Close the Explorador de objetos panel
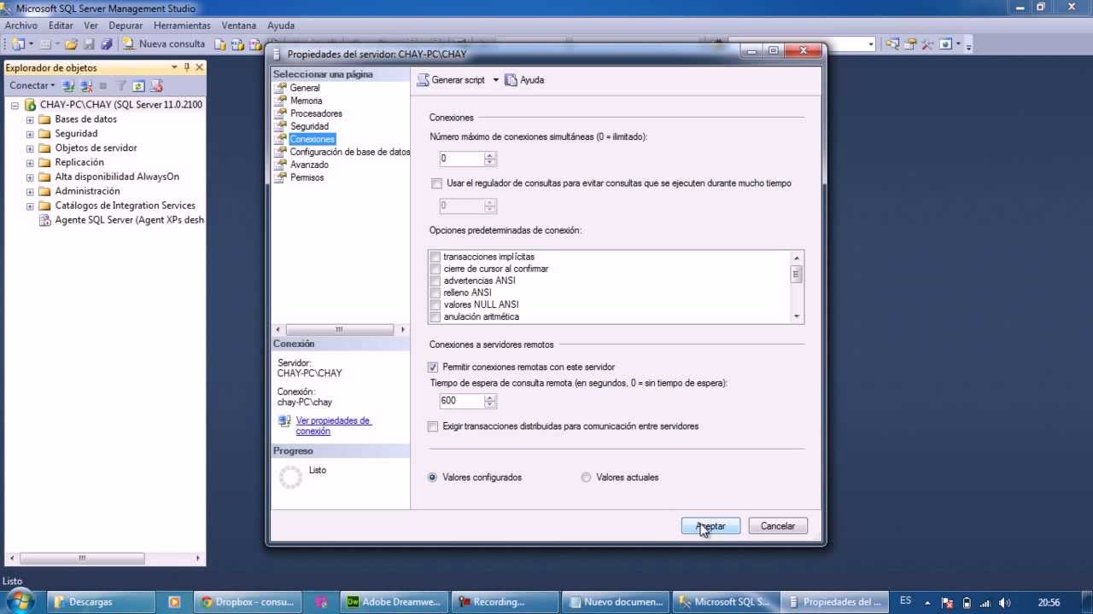Screen dimensions: 1093x614 pos(199,67)
